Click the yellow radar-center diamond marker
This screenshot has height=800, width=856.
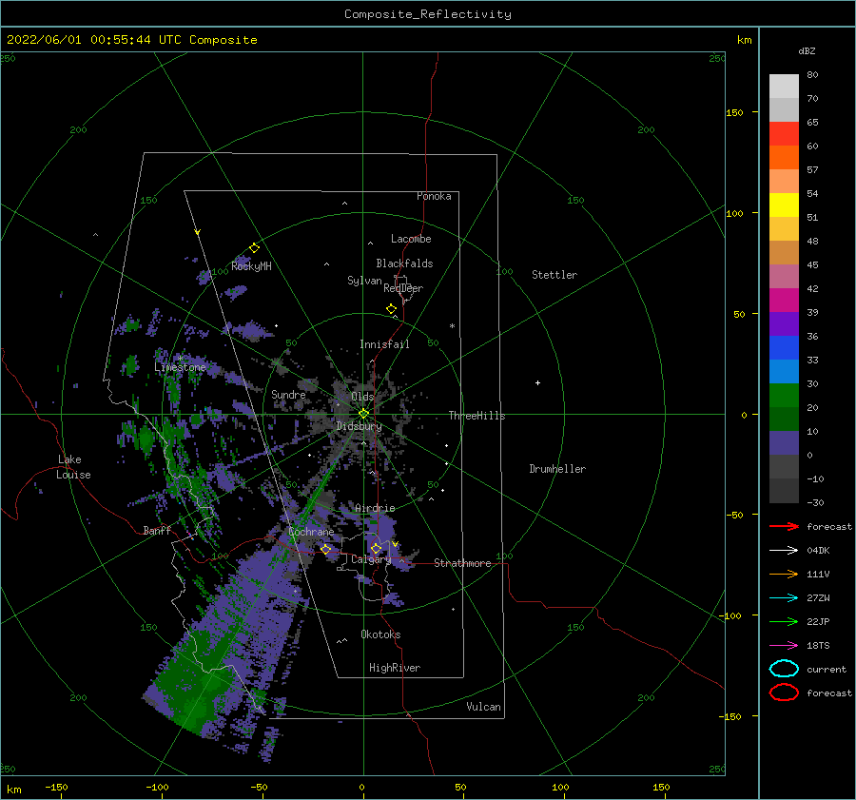point(363,414)
